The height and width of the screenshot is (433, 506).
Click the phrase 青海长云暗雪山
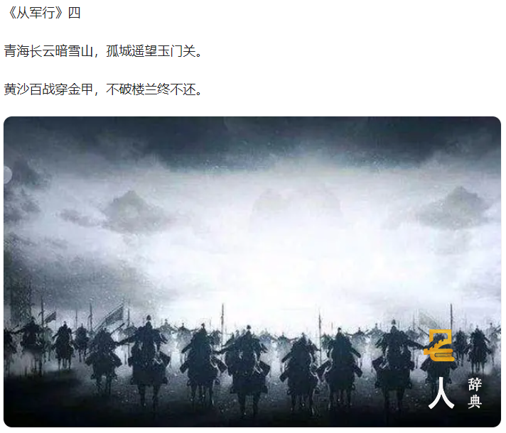[x=48, y=51]
